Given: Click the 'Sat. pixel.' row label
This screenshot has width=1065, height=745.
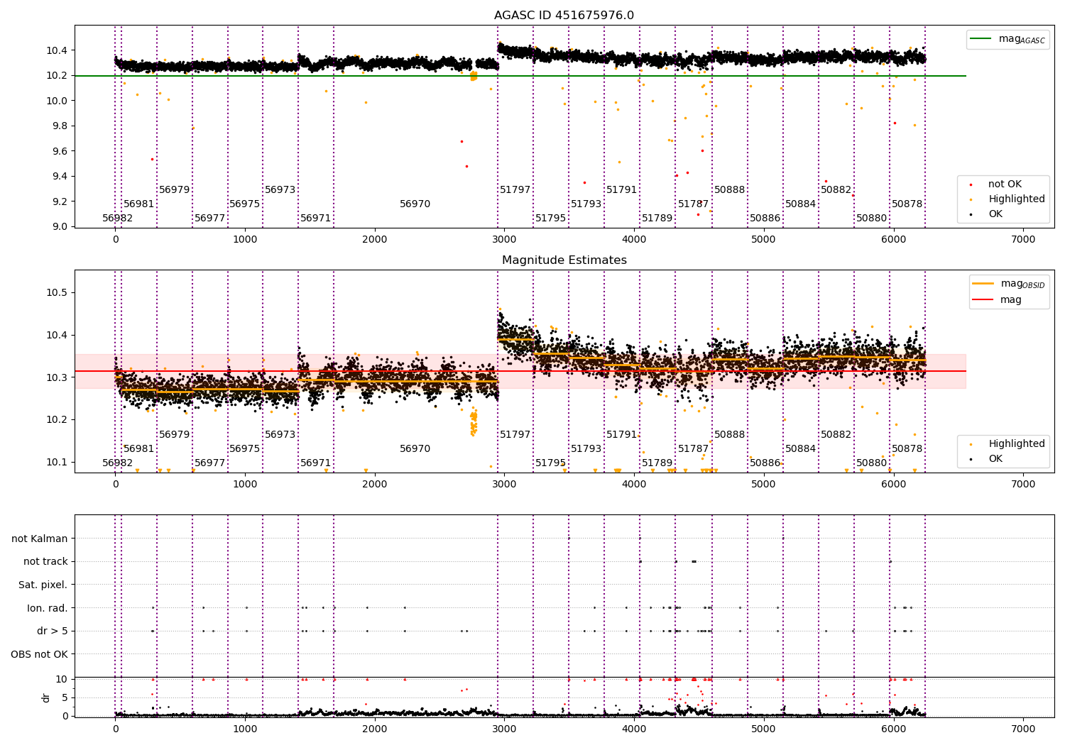Looking at the screenshot, I should 43,585.
